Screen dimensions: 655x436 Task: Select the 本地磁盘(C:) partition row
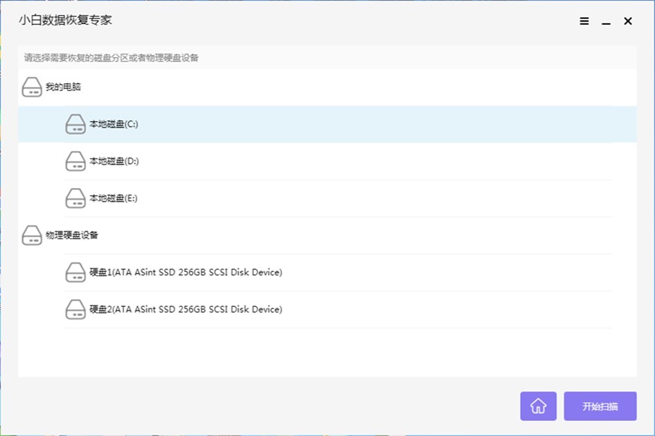pos(327,124)
